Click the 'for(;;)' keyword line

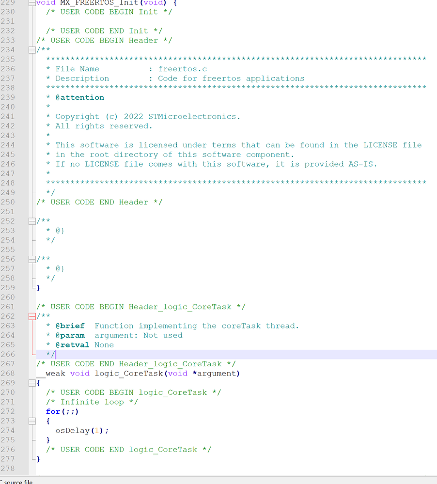tap(62, 411)
